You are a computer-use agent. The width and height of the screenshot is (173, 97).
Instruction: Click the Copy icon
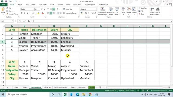7,11
